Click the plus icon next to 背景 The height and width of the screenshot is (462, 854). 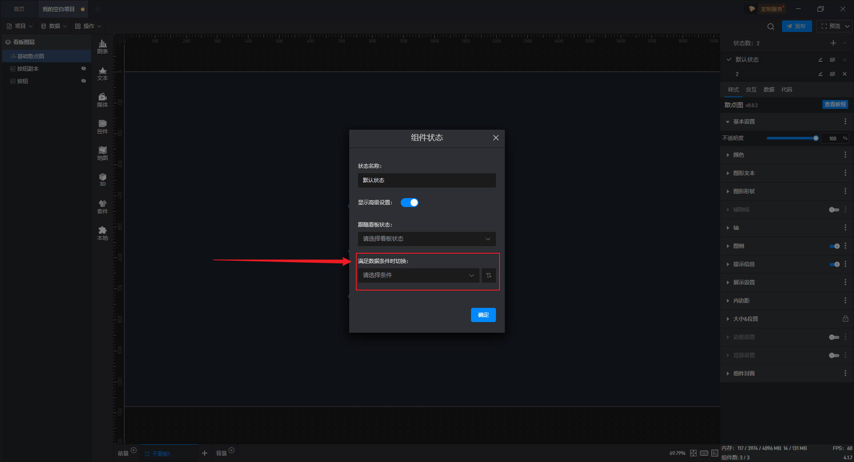[231, 450]
